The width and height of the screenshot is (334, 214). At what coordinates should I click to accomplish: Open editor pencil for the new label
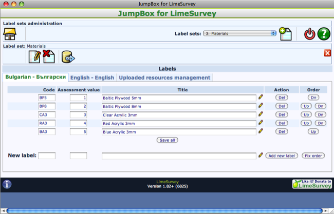point(261,155)
